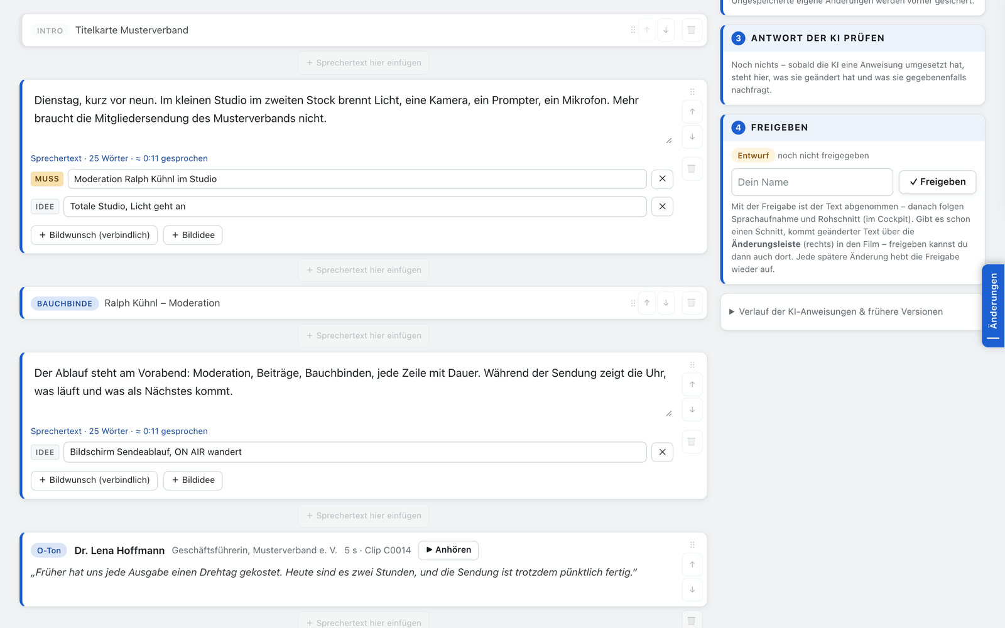Open the Änderungen side tab
The width and height of the screenshot is (1005, 628).
[993, 306]
